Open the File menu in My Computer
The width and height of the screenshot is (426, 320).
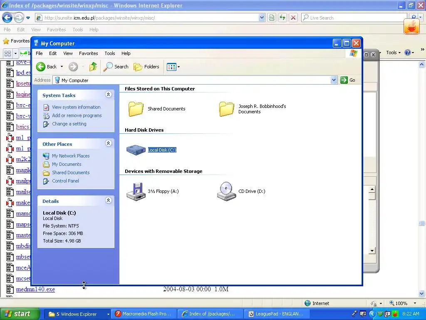(39, 53)
